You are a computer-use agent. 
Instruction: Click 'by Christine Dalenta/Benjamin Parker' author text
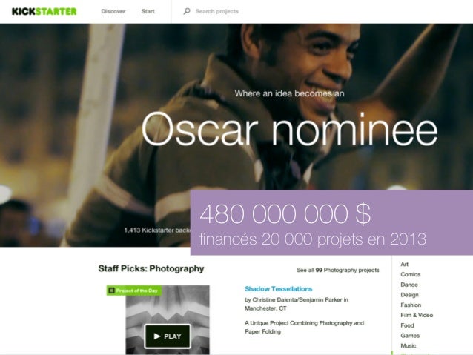(x=294, y=300)
